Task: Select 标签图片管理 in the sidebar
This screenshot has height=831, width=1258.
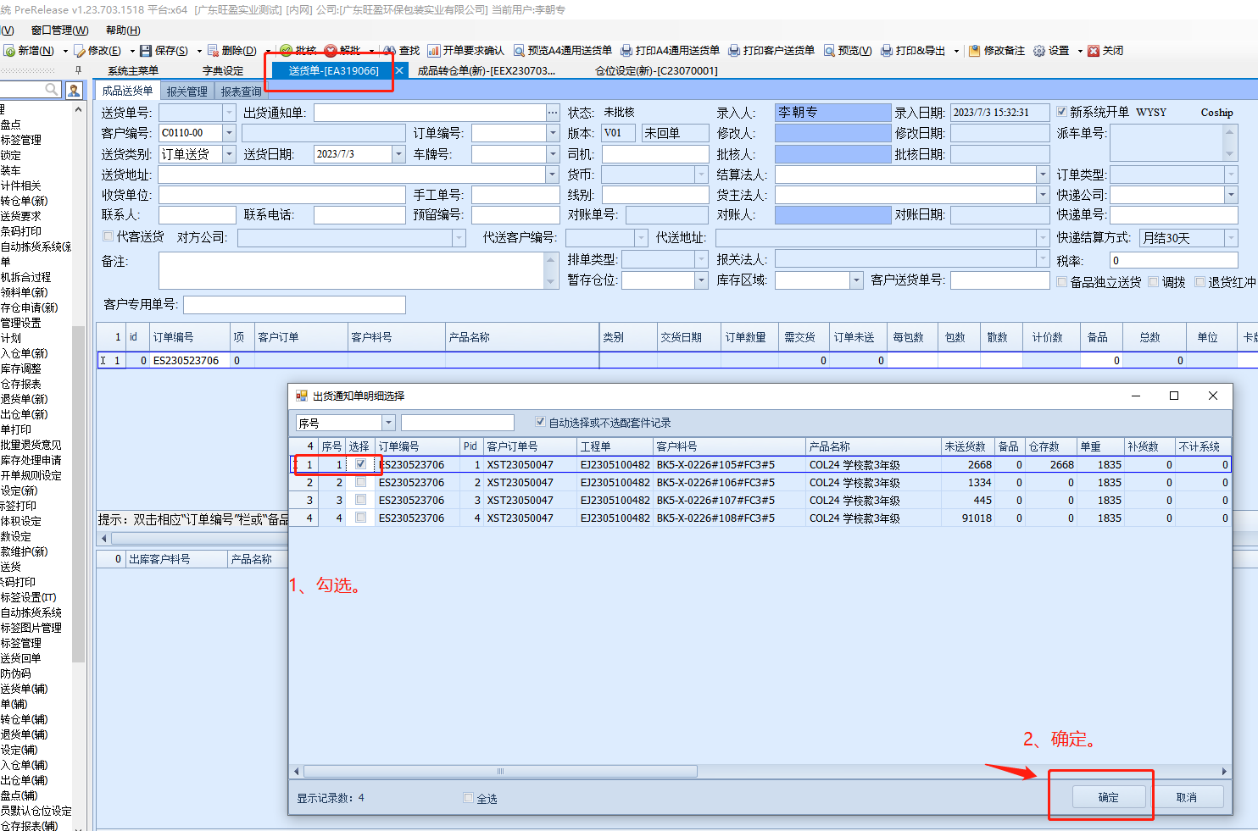Action: [x=31, y=628]
